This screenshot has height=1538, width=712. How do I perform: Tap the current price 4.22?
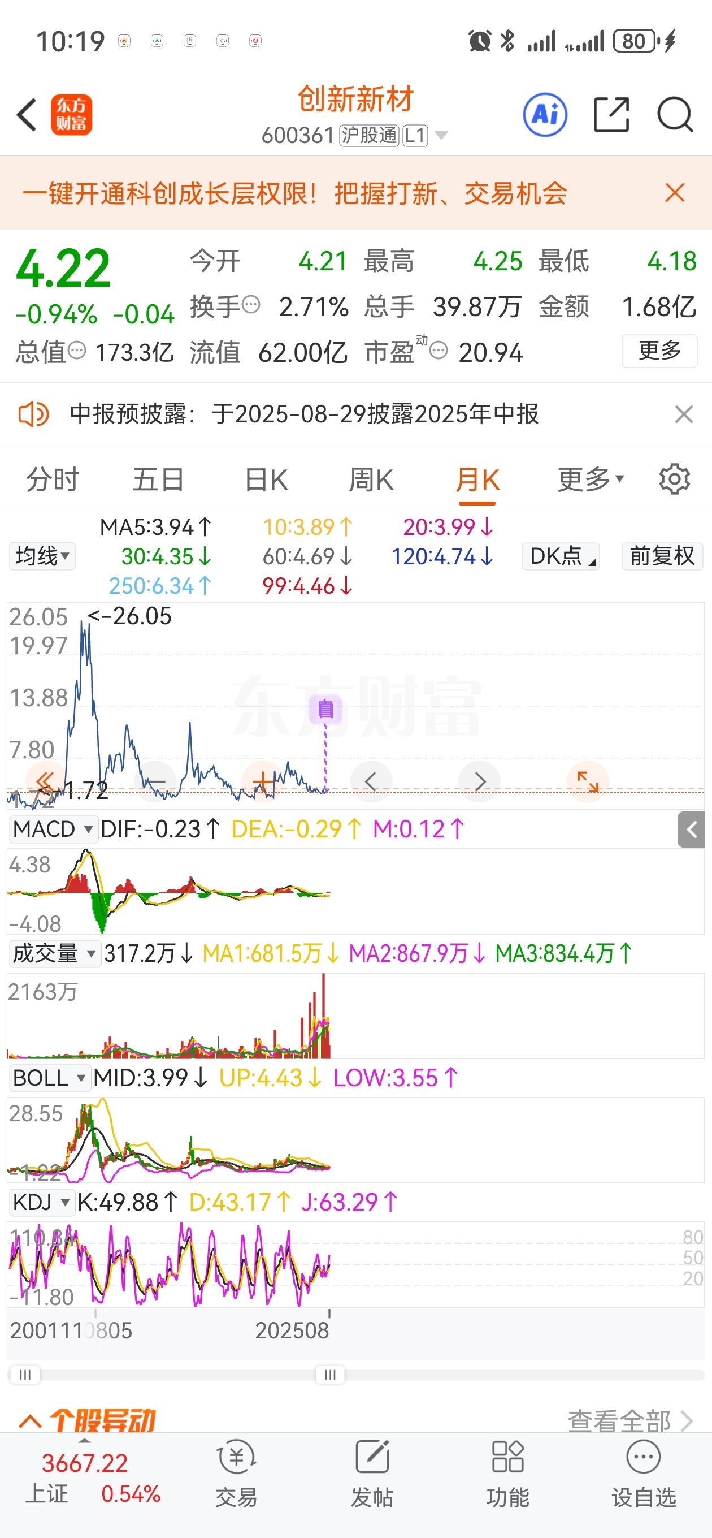click(x=63, y=269)
